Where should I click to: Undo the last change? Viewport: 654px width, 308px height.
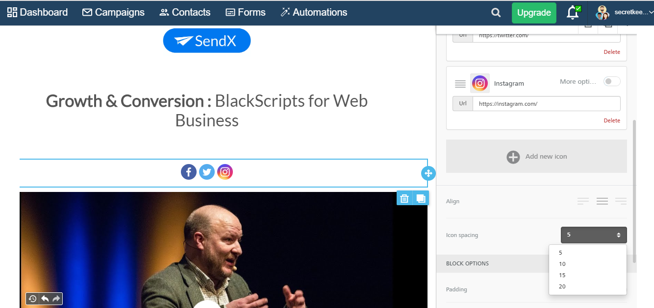click(x=45, y=299)
